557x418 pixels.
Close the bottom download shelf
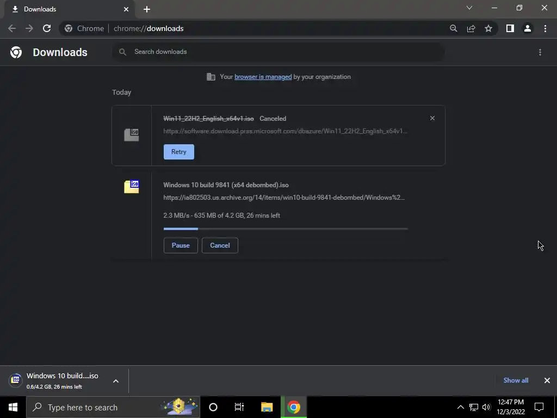coord(547,380)
